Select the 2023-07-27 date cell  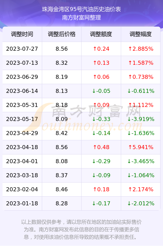22,49
